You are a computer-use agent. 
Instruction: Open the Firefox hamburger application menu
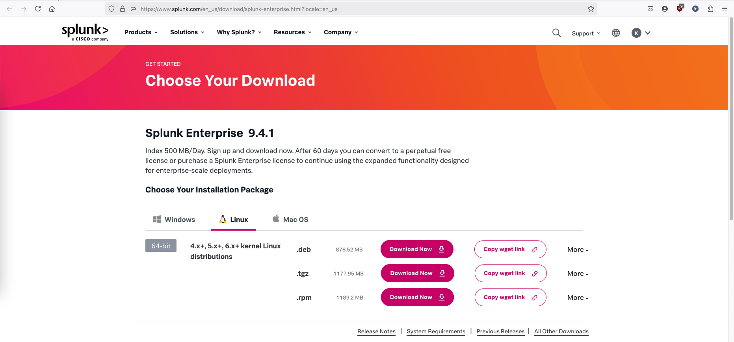click(724, 9)
